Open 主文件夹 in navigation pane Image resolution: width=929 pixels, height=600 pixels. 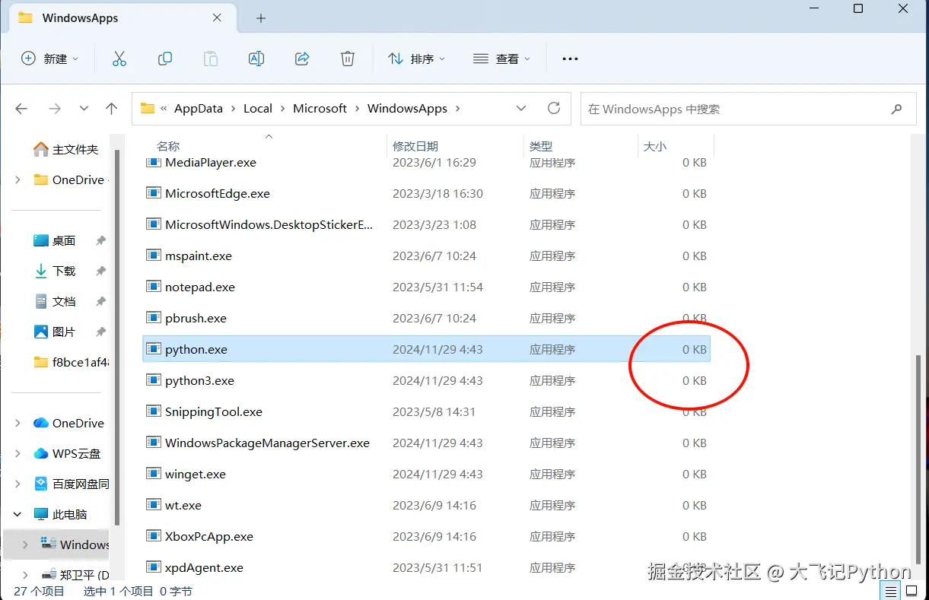[65, 149]
